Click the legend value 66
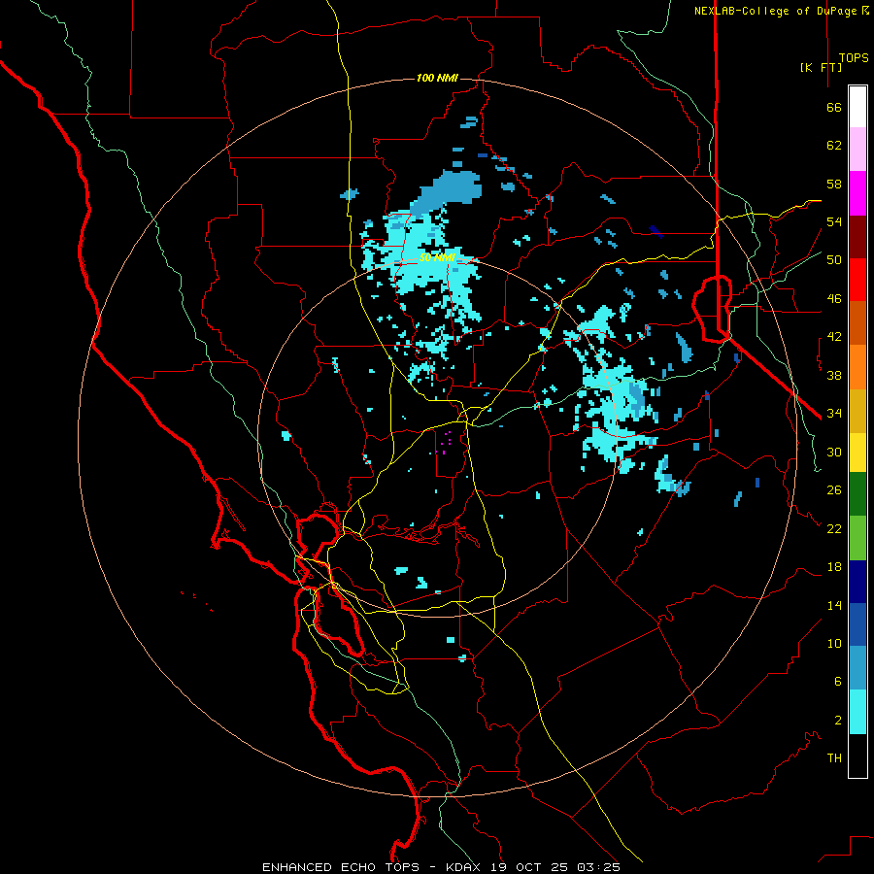The image size is (874, 874). pyautogui.click(x=834, y=108)
